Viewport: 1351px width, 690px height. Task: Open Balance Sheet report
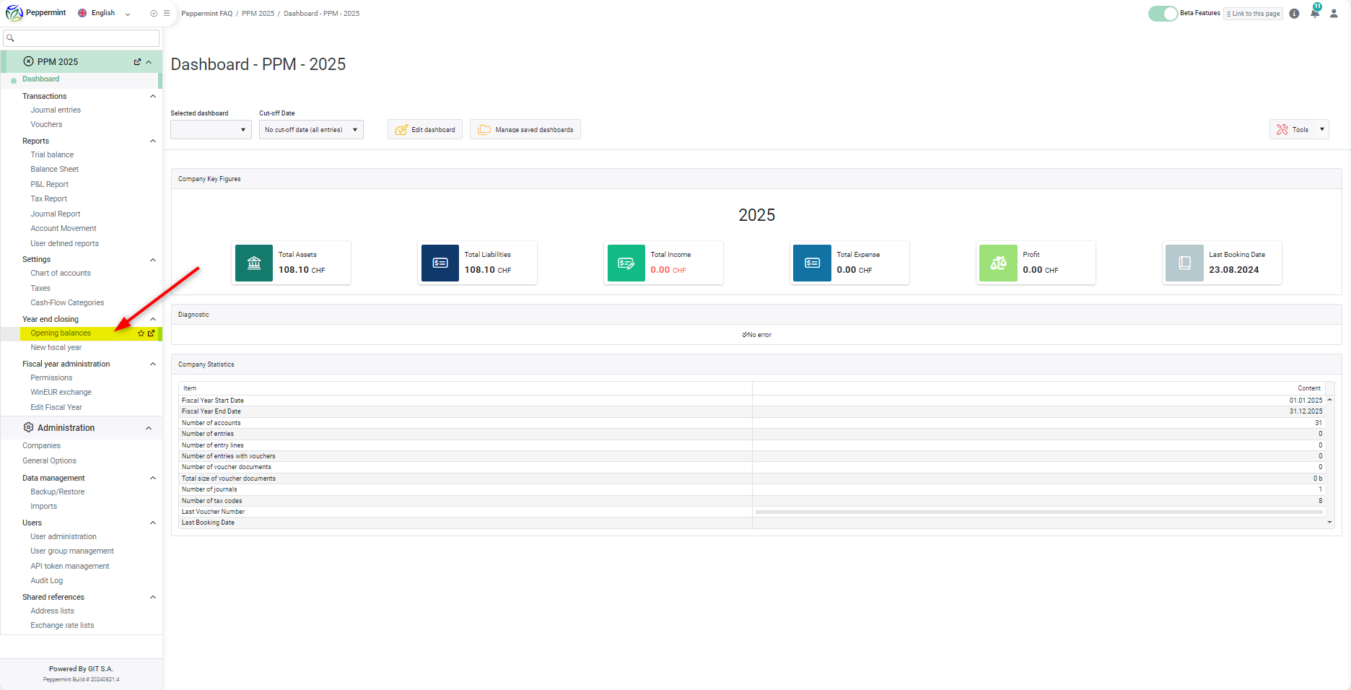[x=54, y=170]
